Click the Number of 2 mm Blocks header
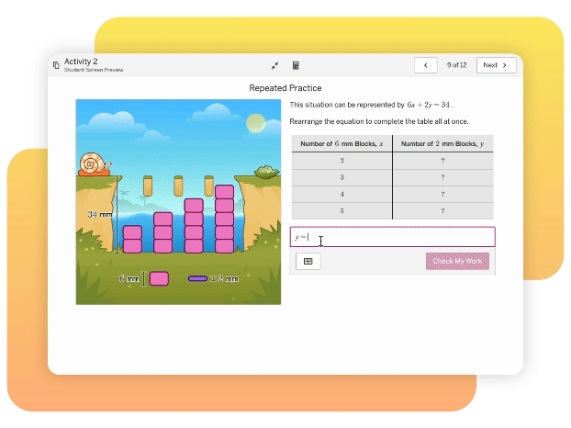This screenshot has height=428, width=571. (442, 143)
